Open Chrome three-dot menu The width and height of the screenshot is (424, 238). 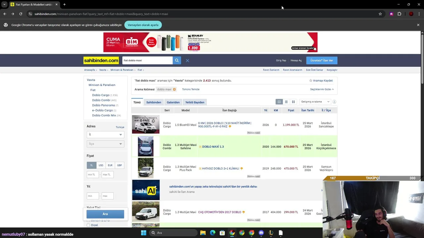pos(419,14)
